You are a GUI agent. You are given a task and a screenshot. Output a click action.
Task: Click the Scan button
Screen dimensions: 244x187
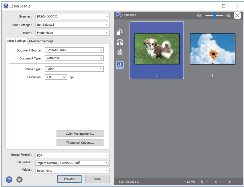(97, 179)
